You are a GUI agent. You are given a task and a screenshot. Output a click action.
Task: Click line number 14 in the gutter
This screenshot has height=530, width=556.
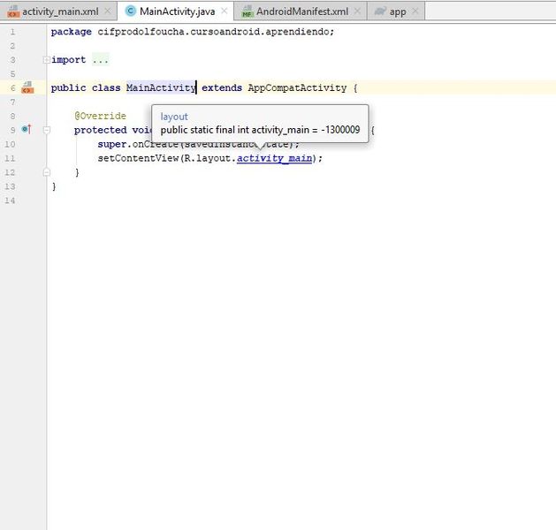tap(10, 201)
